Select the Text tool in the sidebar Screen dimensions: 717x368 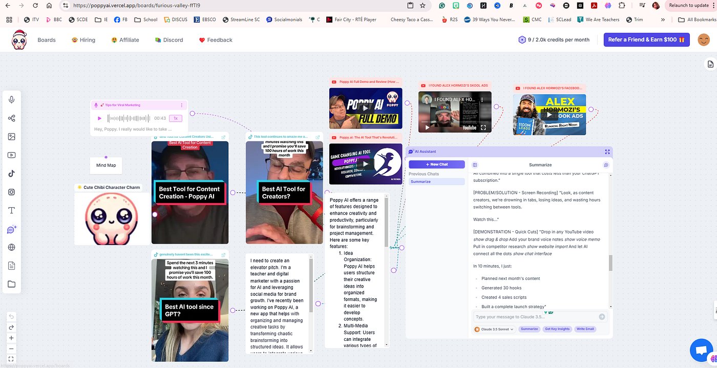[x=11, y=210]
